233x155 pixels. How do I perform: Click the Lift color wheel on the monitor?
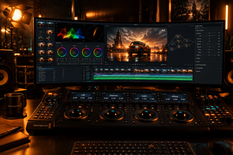[x=62, y=52]
